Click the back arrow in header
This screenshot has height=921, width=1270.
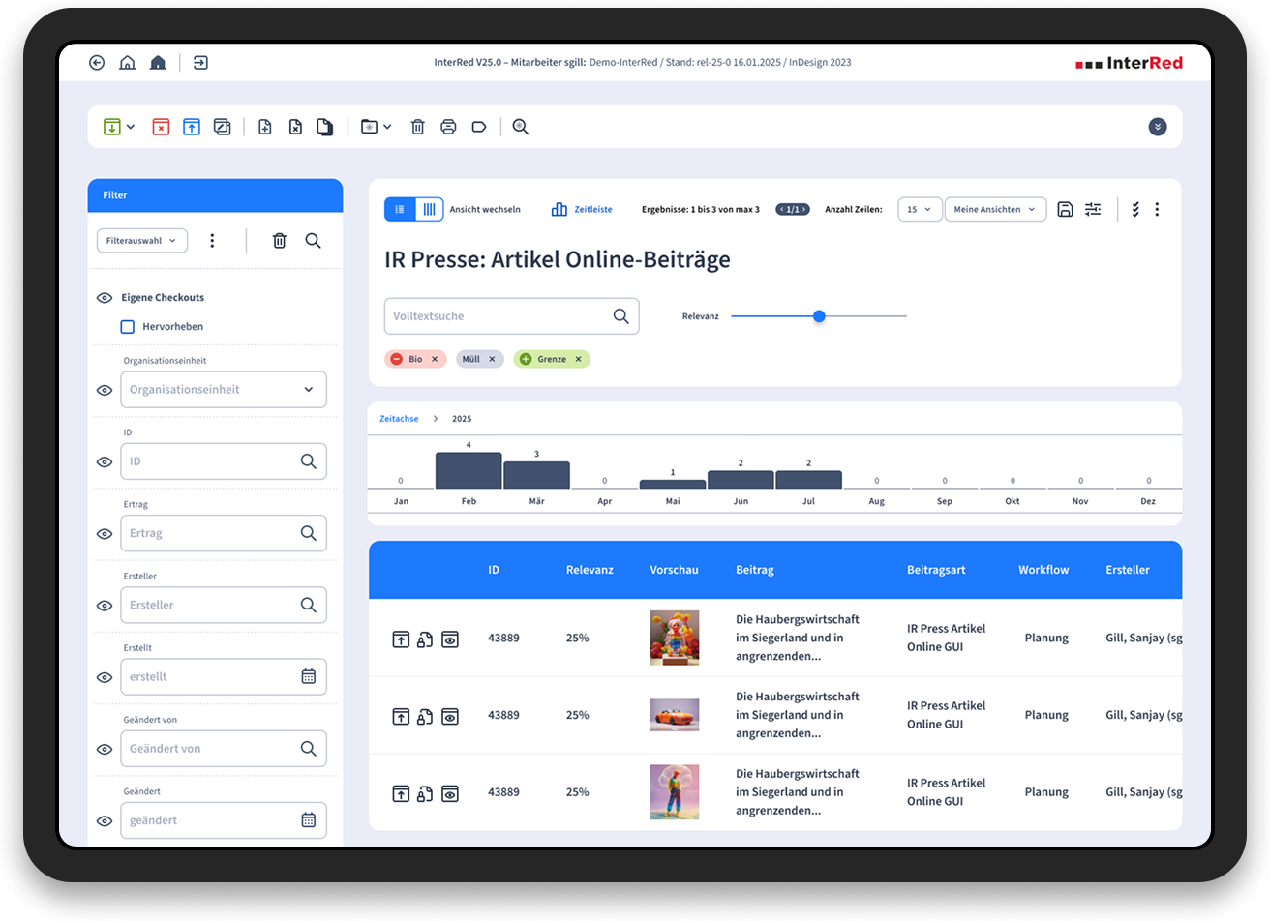97,63
